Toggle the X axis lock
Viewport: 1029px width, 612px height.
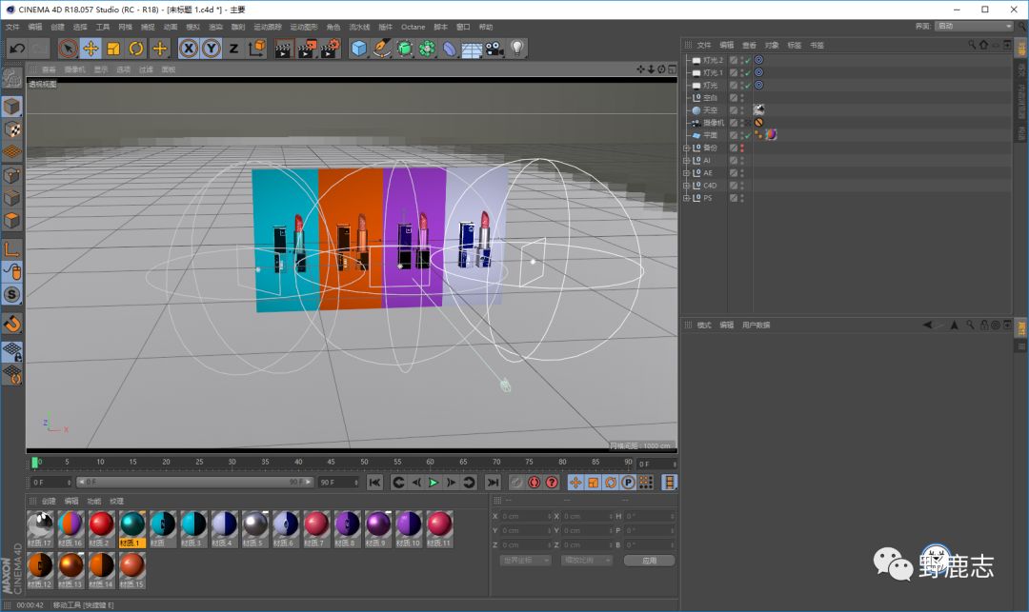(x=189, y=49)
